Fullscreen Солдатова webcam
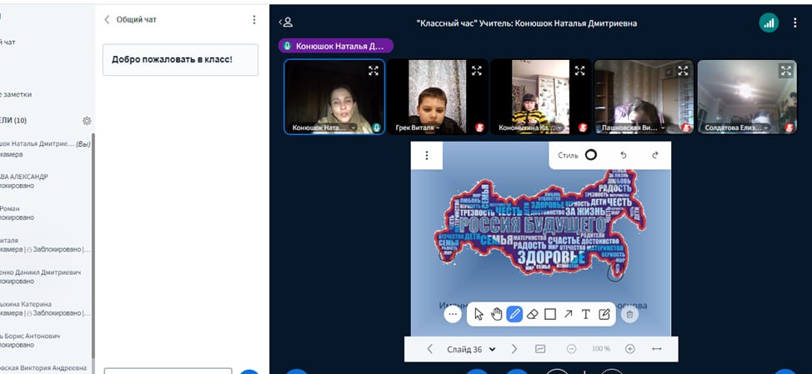Image resolution: width=812 pixels, height=374 pixels. click(x=786, y=71)
